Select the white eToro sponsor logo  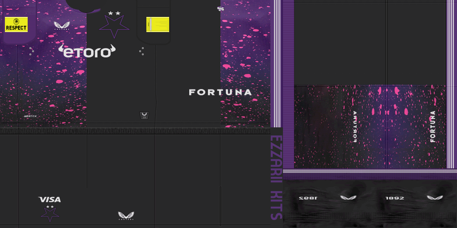point(87,51)
